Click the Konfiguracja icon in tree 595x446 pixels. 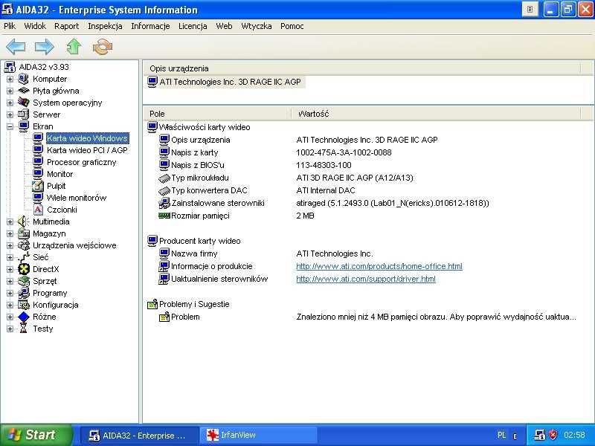pyautogui.click(x=24, y=305)
